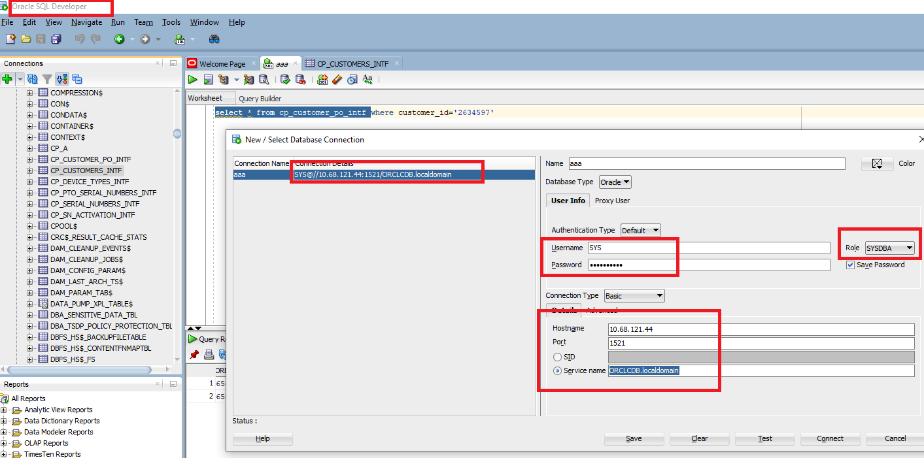
Task: Expand the Data Dictionary Reports folder
Action: 4,421
